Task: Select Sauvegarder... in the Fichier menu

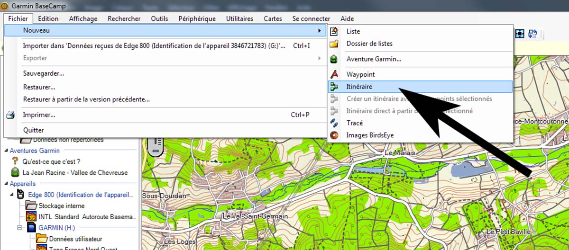Action: click(165, 73)
